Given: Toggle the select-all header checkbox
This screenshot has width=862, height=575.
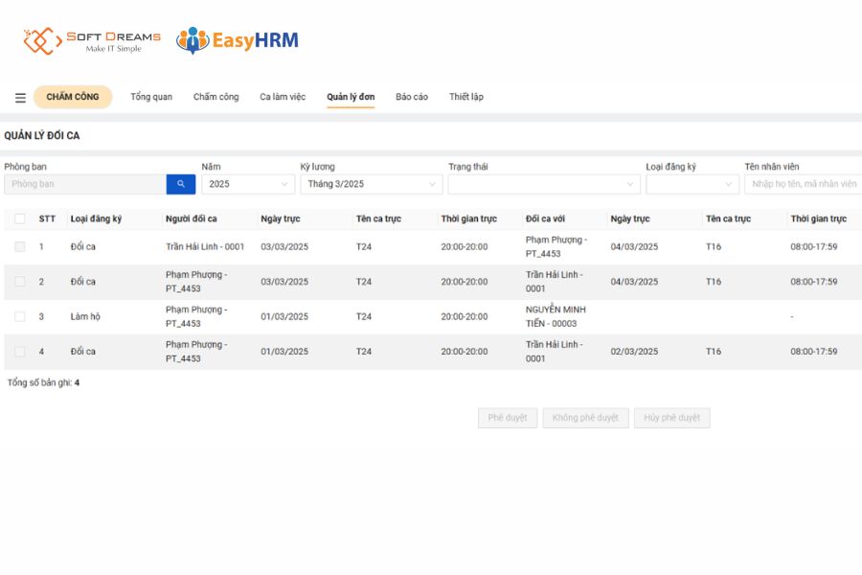Looking at the screenshot, I should coord(20,218).
